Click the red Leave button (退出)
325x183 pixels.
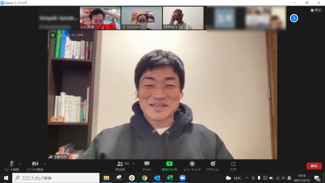point(314,166)
